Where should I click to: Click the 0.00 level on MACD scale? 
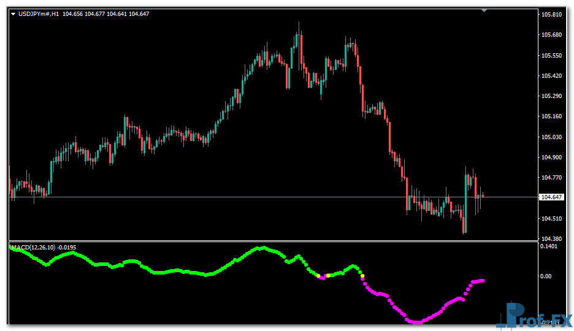tap(546, 276)
